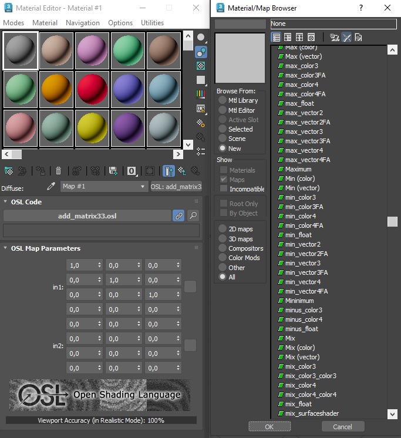Image resolution: width=401 pixels, height=438 pixels.
Task: Click the add_matrix33.osl file button
Action: (x=87, y=215)
